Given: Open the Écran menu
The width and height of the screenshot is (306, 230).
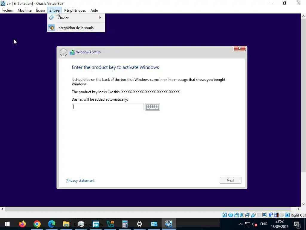Looking at the screenshot, I should point(40,10).
